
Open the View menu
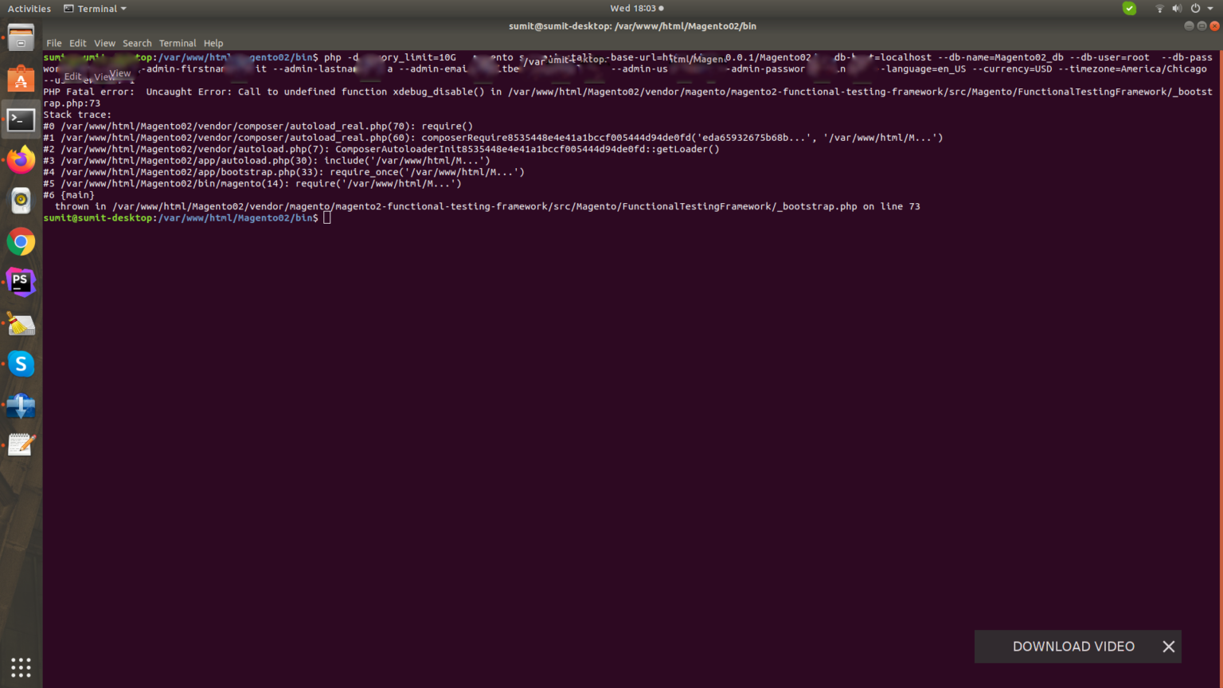104,43
